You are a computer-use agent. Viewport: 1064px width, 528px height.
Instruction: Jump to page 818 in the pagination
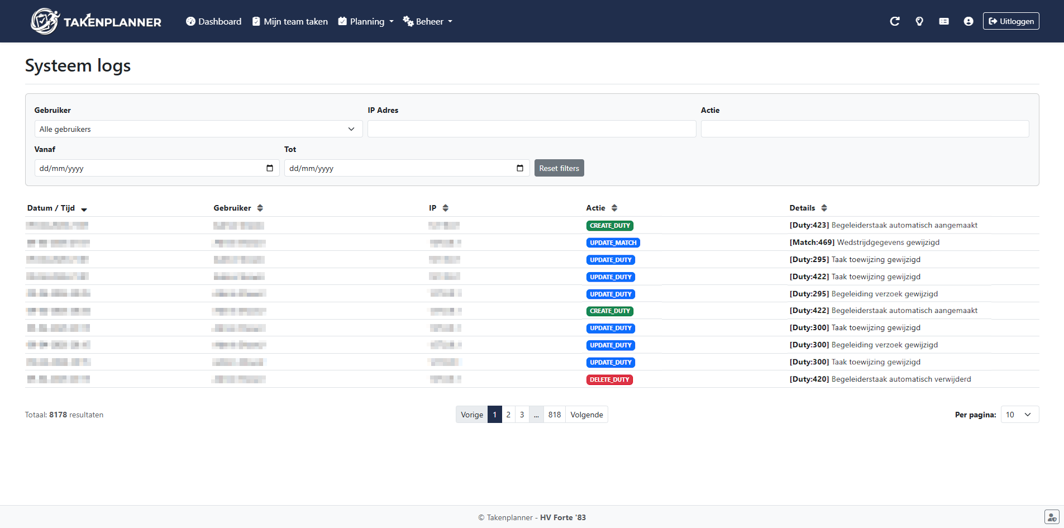(x=554, y=414)
